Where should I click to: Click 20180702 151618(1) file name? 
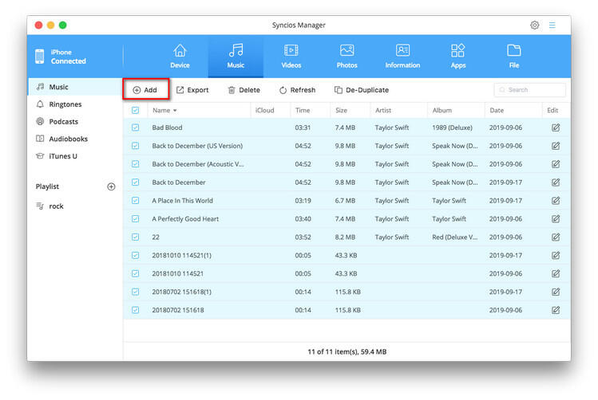pyautogui.click(x=181, y=292)
